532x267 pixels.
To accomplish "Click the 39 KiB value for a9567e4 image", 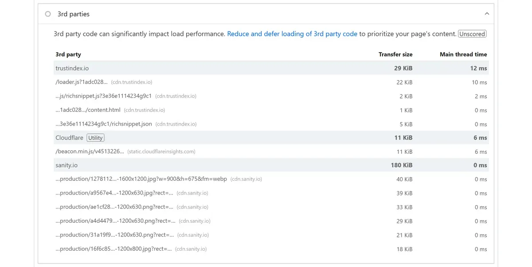I will click(x=404, y=193).
